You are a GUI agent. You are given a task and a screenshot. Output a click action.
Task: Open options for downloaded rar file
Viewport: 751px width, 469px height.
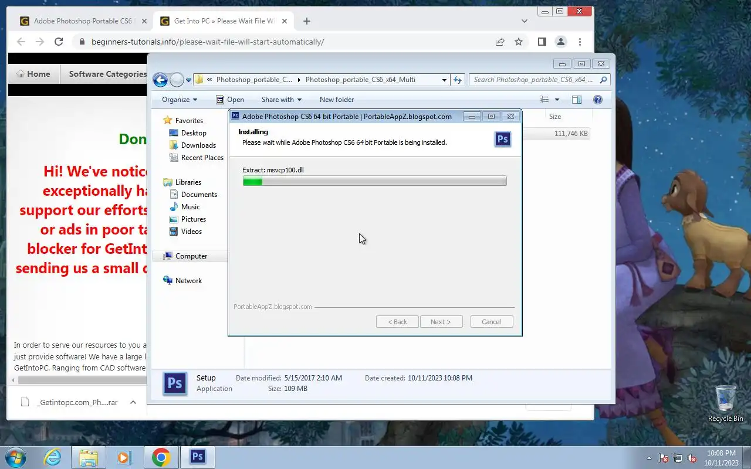[133, 402]
